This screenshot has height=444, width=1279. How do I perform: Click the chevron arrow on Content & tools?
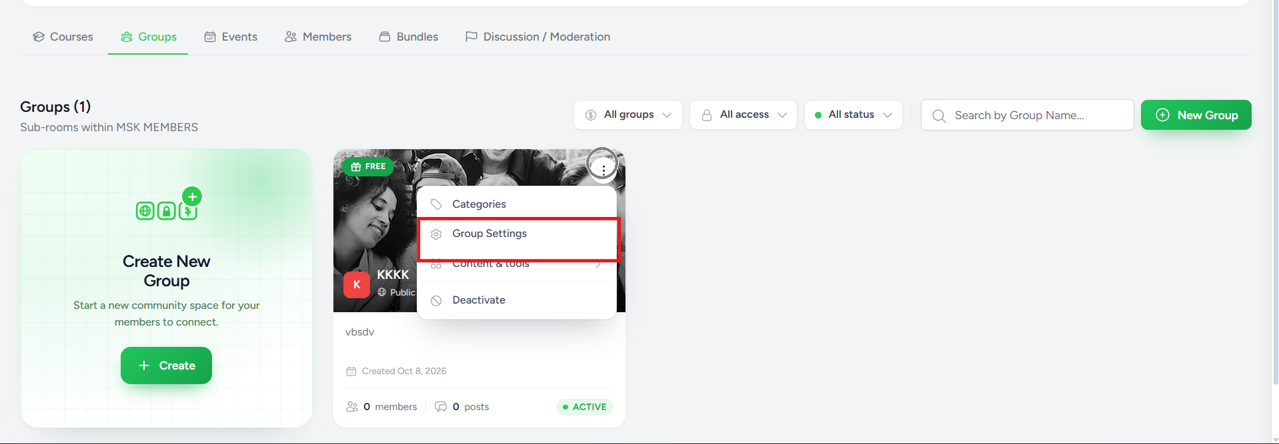click(598, 264)
